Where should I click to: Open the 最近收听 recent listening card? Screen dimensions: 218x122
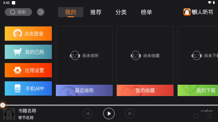pos(84,61)
